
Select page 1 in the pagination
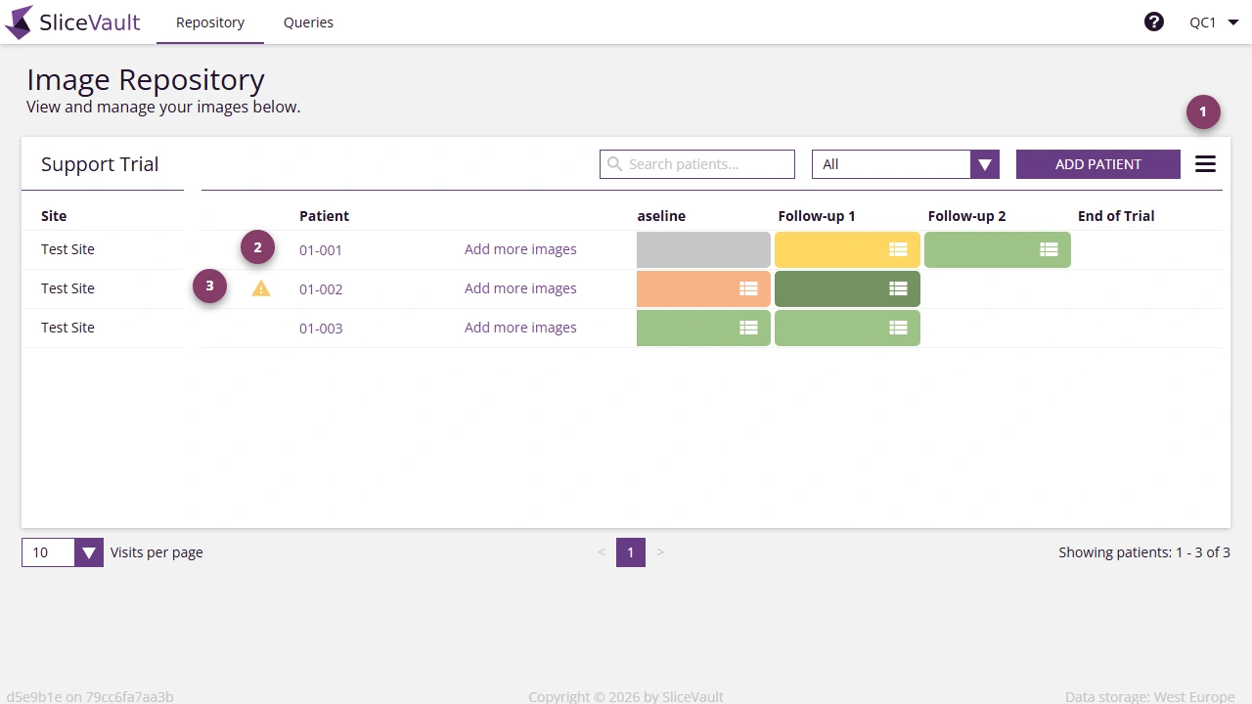631,552
